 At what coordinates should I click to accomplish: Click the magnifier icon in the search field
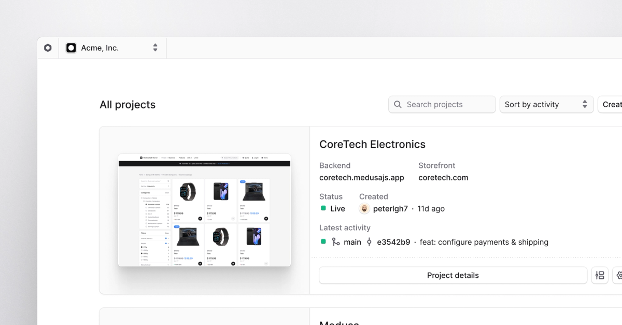(398, 104)
